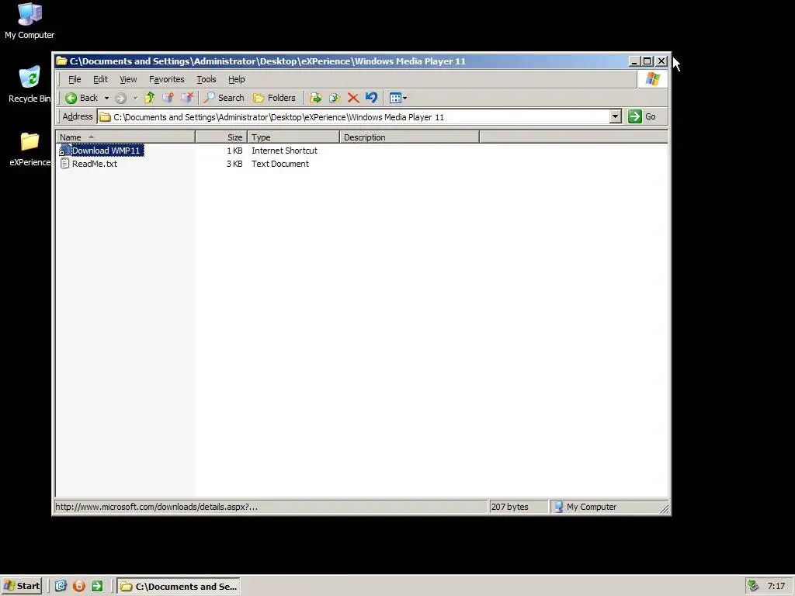Select the My Computer desktop icon

coord(30,21)
